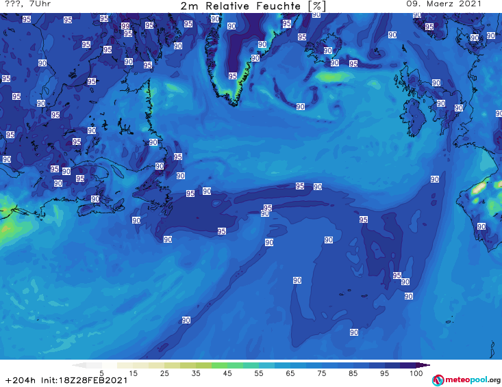Viewport: 502px width, 387px height.
Task: Select the title "2m Relative Feuchte [%]"
Action: point(253,5)
